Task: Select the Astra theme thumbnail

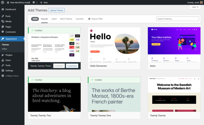Action: [x=174, y=44]
